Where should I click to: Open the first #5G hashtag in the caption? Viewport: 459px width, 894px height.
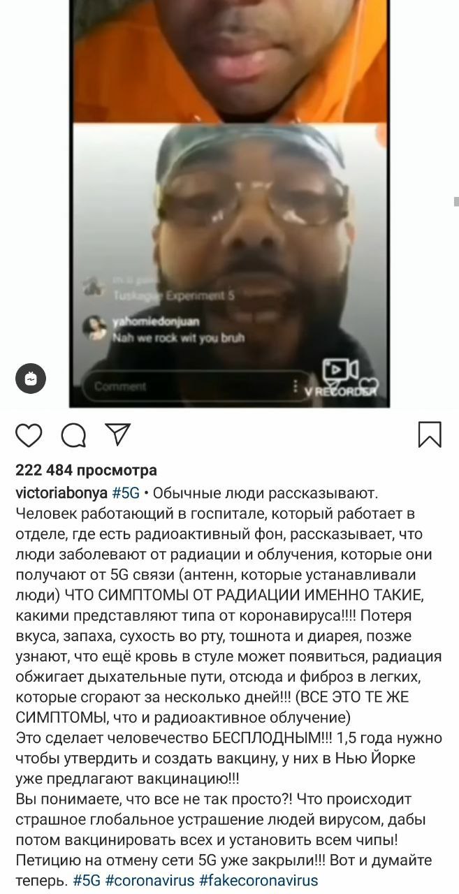126,493
